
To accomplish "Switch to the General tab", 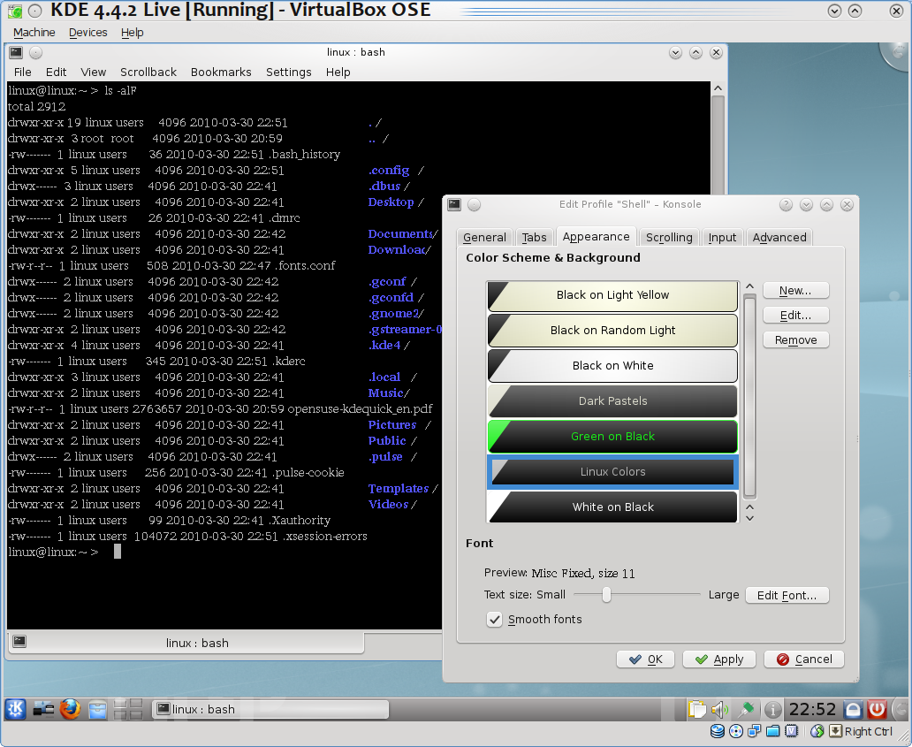I will pos(484,238).
